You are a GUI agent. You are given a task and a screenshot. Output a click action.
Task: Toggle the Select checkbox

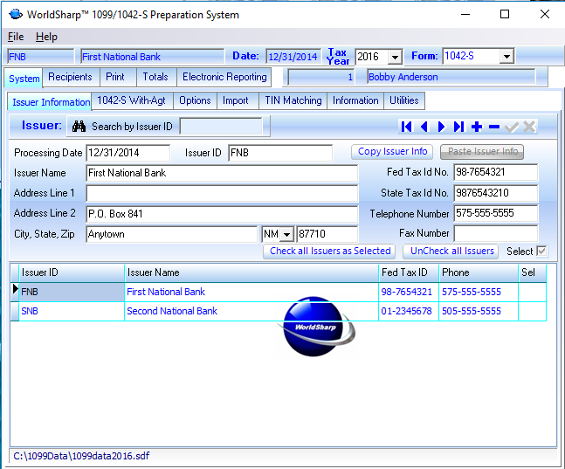click(x=541, y=252)
